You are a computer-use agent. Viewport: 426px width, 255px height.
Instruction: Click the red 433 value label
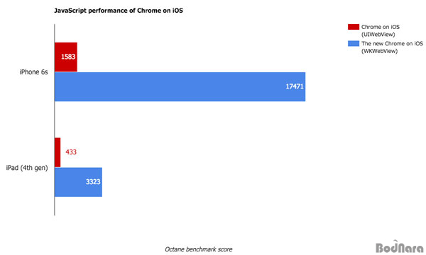71,152
